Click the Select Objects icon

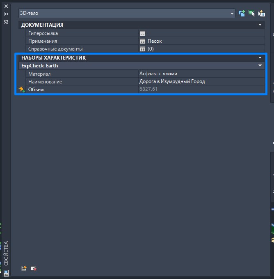tap(251, 13)
